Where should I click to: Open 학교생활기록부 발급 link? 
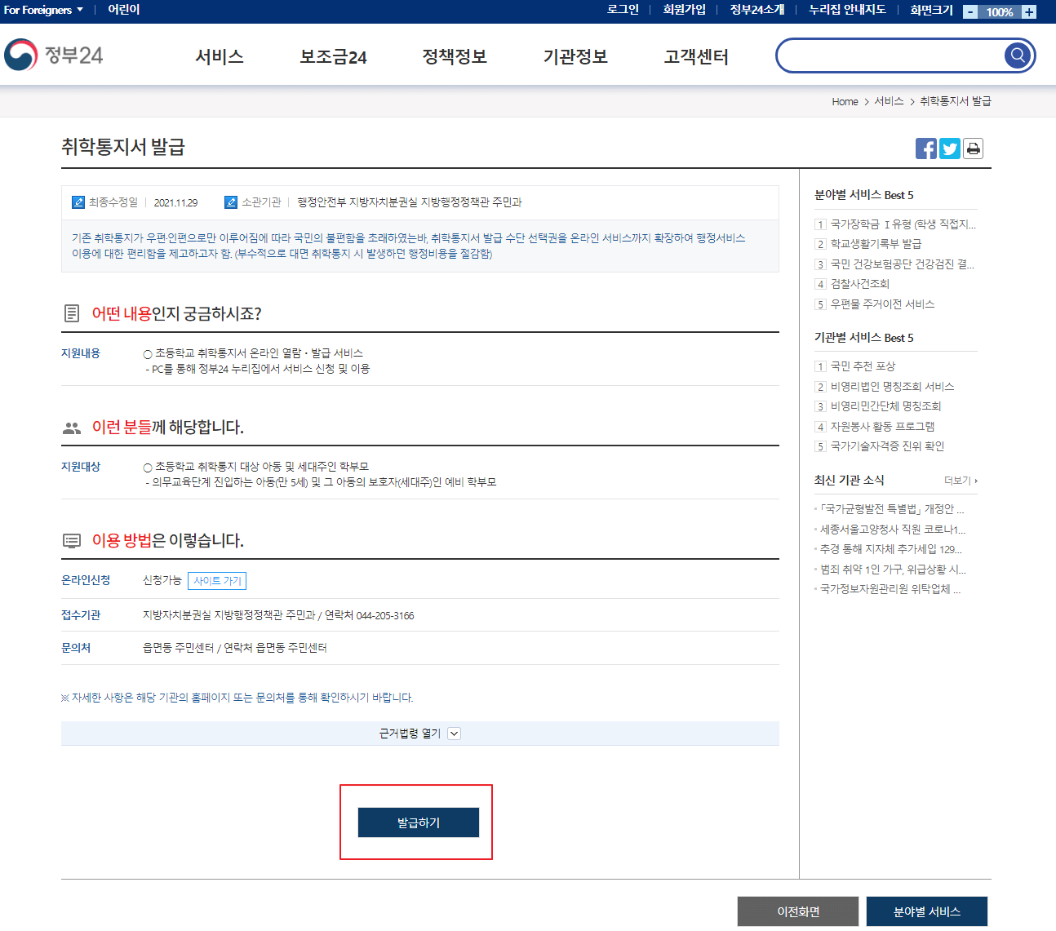click(876, 244)
